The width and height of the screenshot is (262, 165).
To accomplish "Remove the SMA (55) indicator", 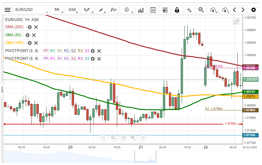I will 34,35.
